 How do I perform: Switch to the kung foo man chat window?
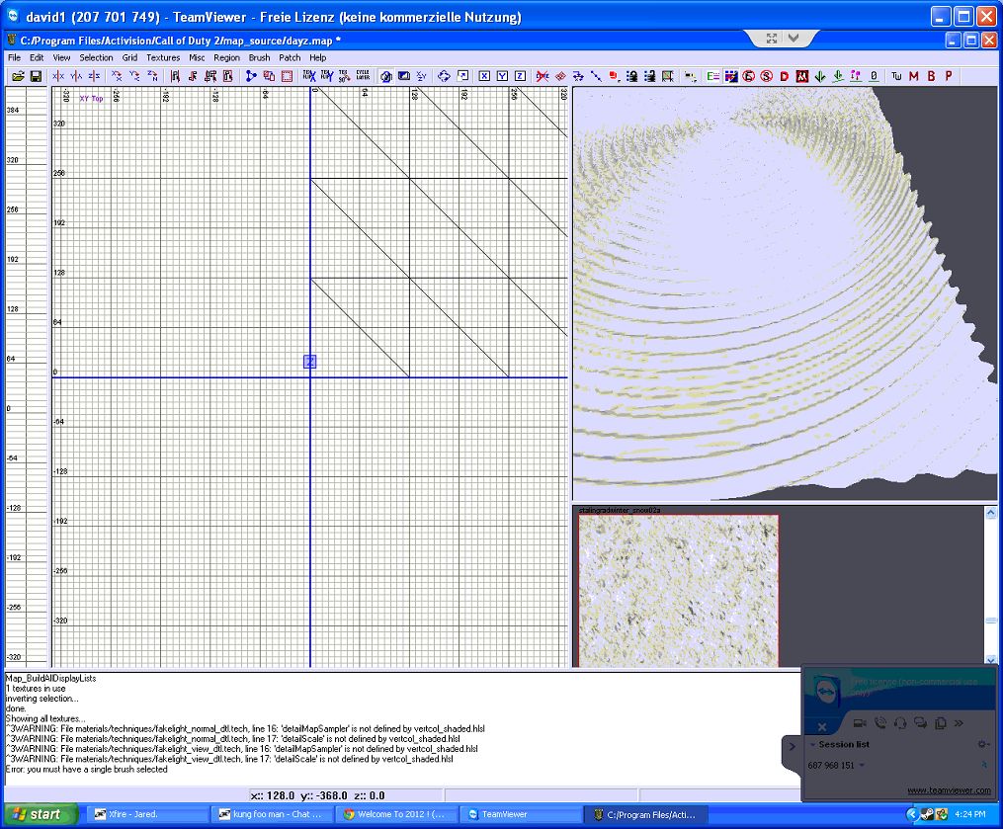pos(271,814)
